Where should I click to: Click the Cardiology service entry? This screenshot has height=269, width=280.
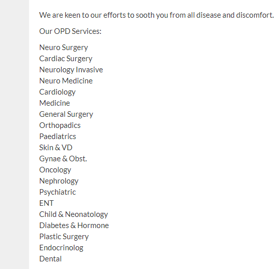point(57,92)
